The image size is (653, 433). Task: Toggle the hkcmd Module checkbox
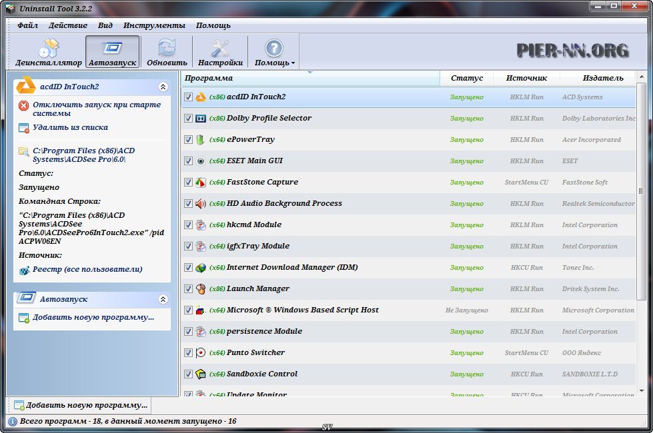tap(188, 224)
